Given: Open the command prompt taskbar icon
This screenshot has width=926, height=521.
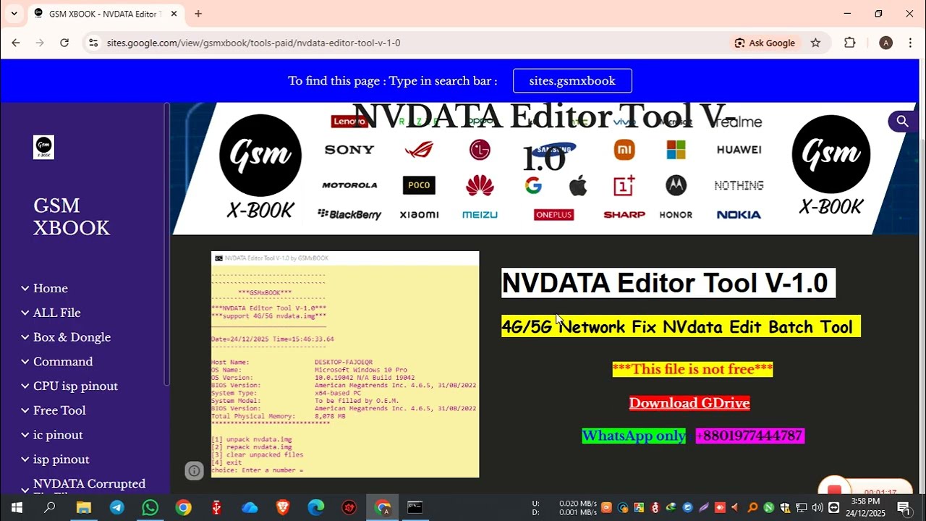Looking at the screenshot, I should (x=415, y=507).
